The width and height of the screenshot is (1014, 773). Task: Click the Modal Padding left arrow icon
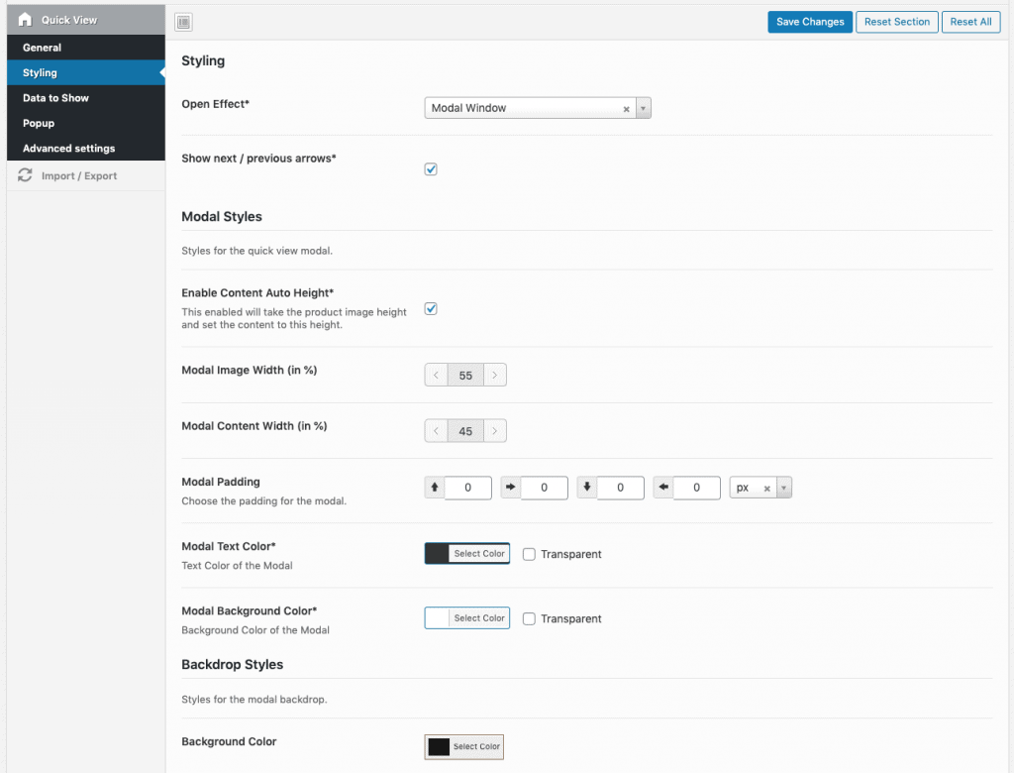(663, 488)
